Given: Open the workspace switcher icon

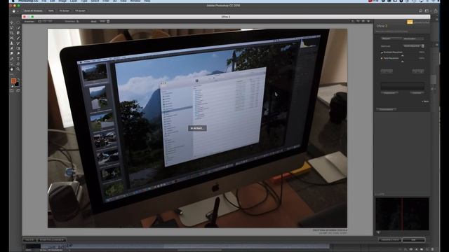Looking at the screenshot, I should tap(427, 11).
